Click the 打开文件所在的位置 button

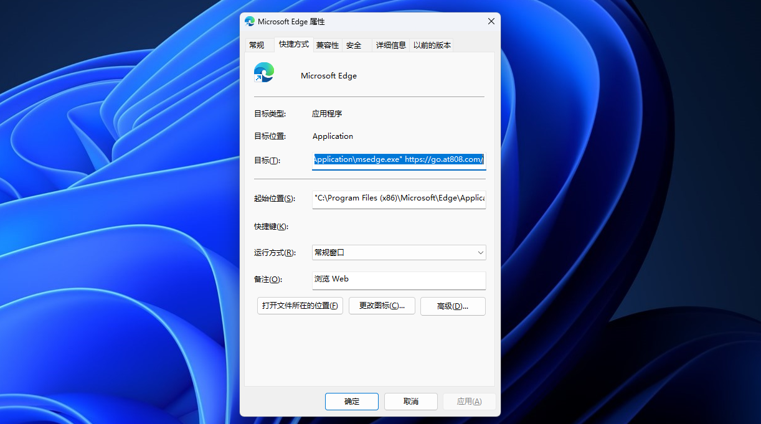point(300,306)
